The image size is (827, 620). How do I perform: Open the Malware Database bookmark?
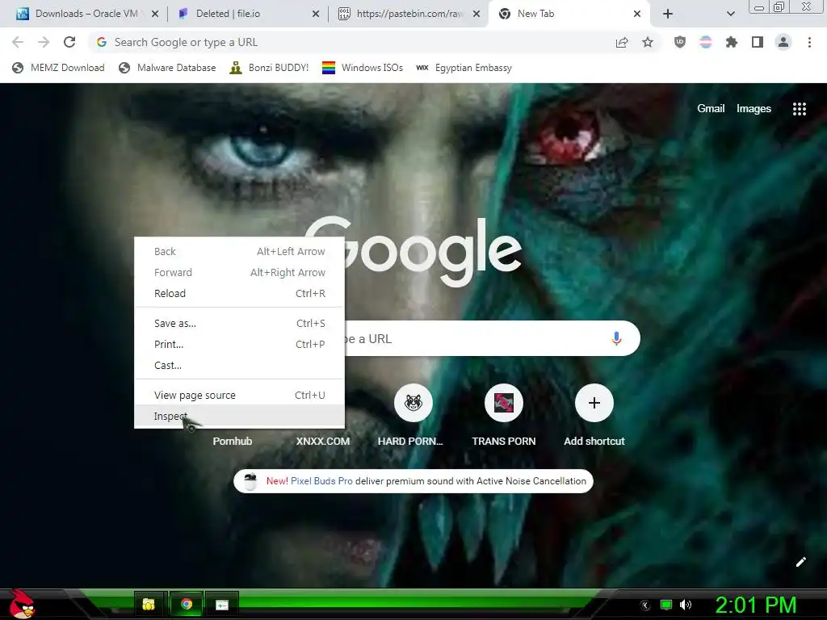167,68
